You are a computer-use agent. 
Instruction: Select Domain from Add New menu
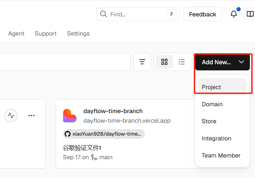[222, 104]
